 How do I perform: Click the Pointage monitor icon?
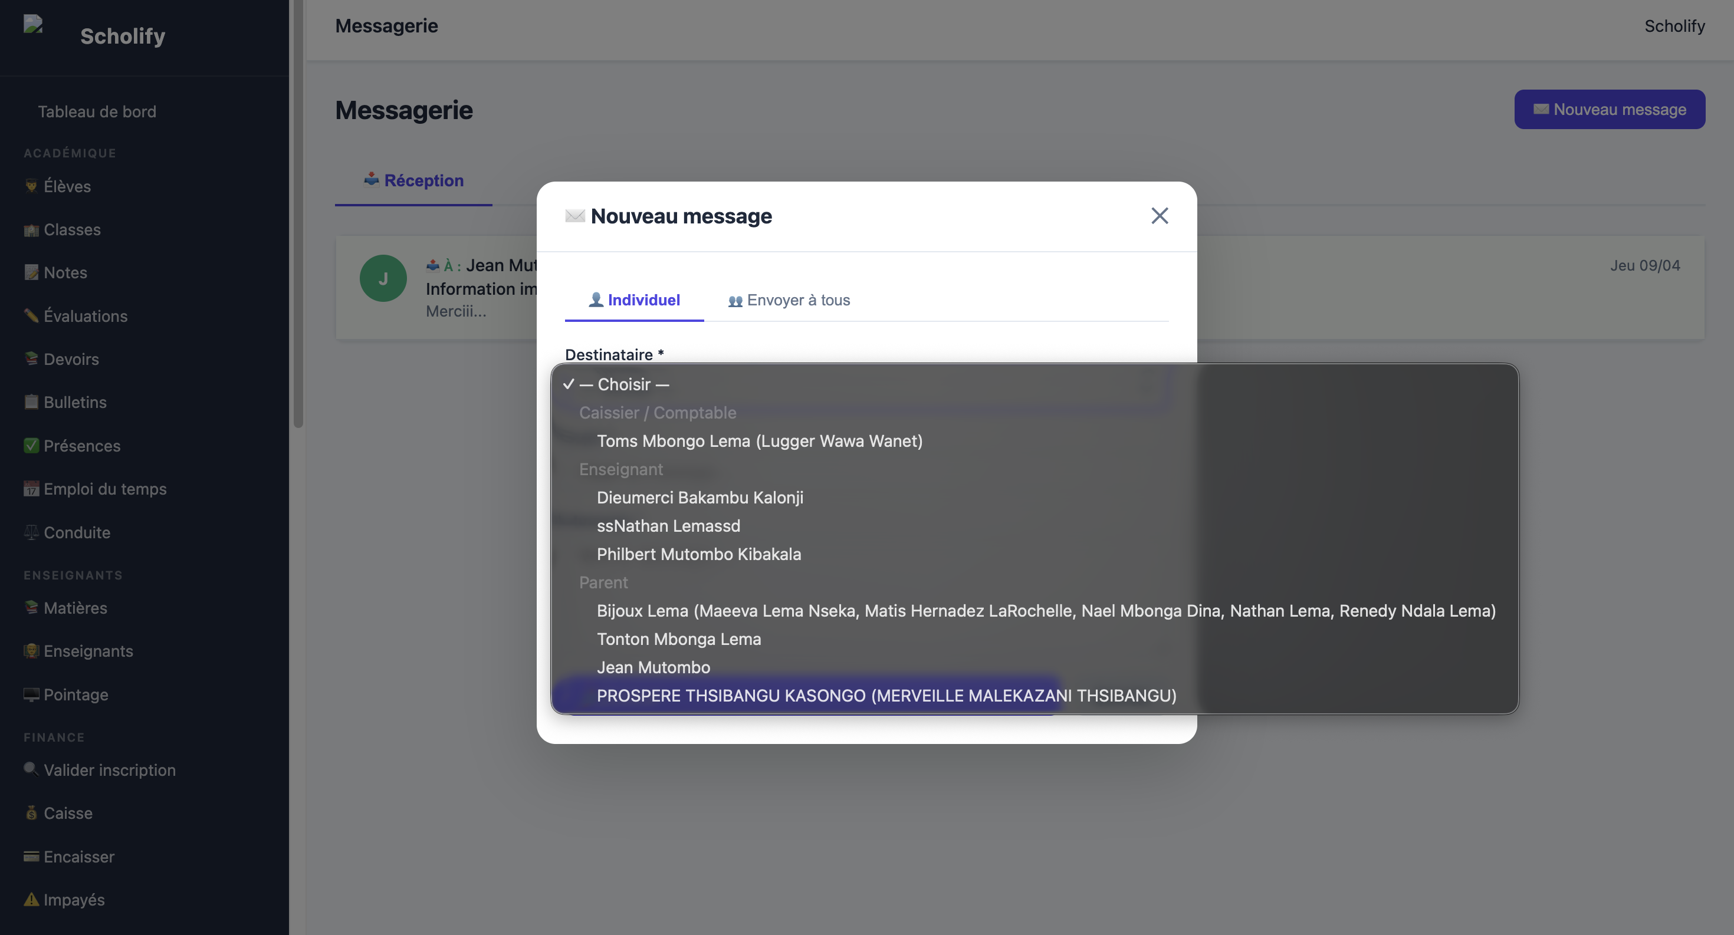tap(31, 695)
